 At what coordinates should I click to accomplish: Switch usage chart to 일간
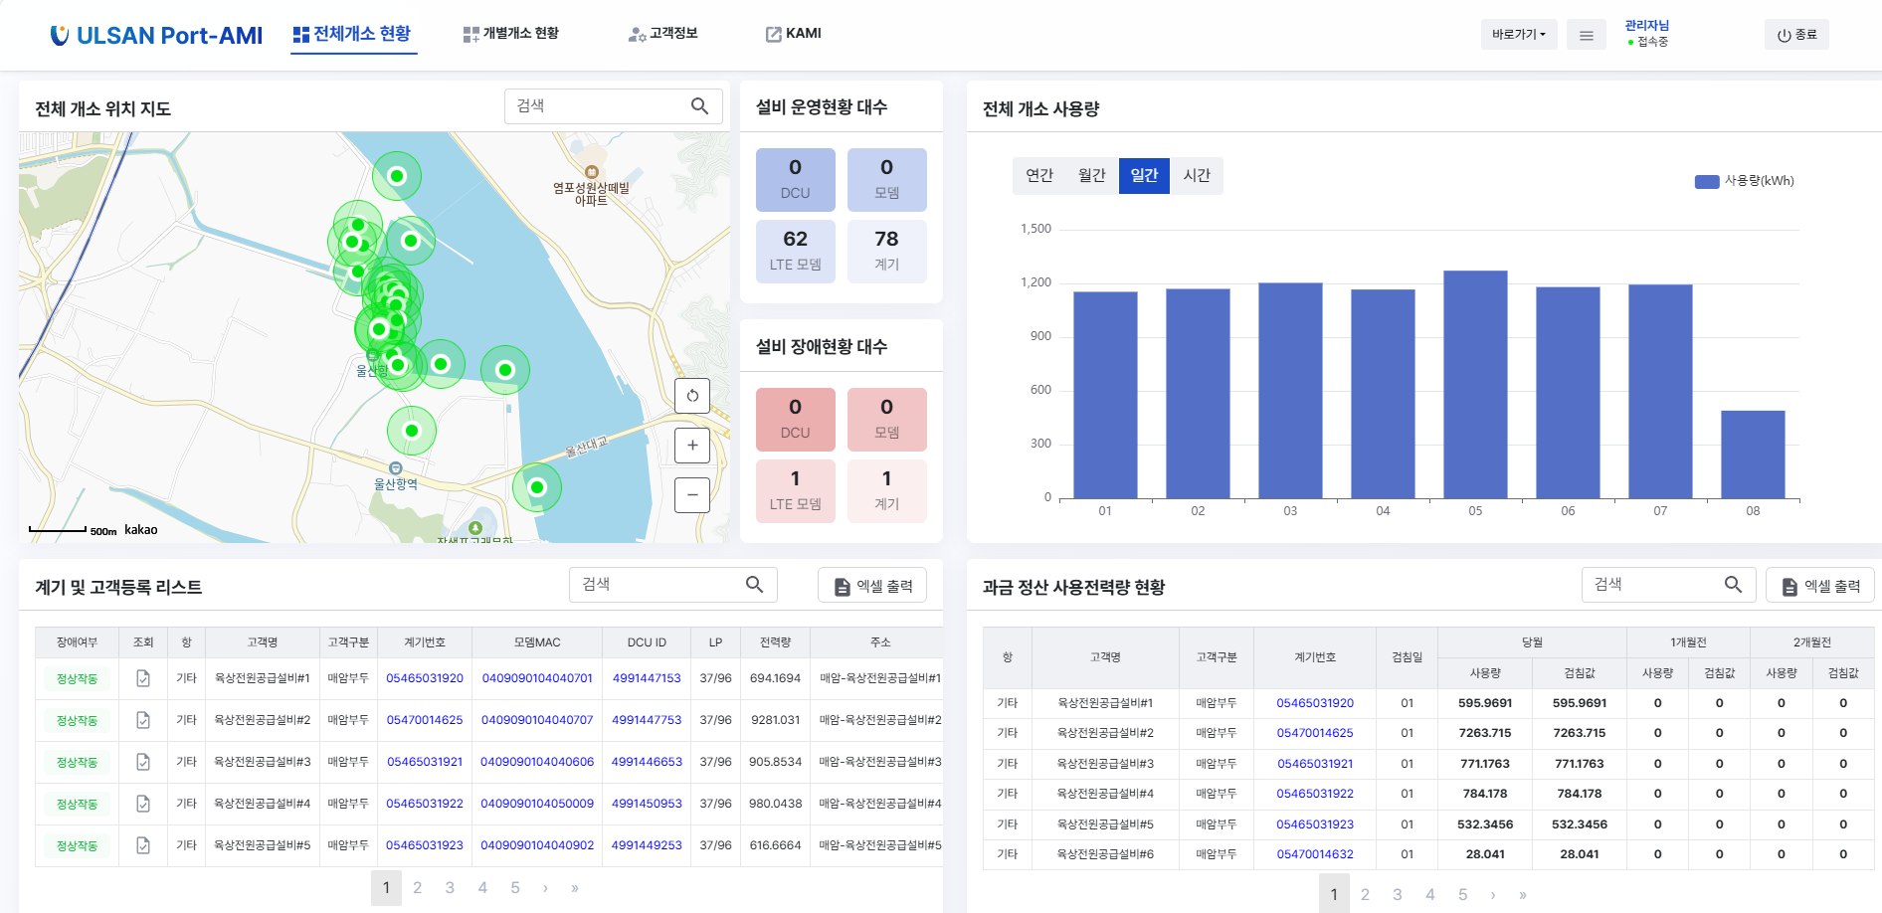[x=1145, y=175]
